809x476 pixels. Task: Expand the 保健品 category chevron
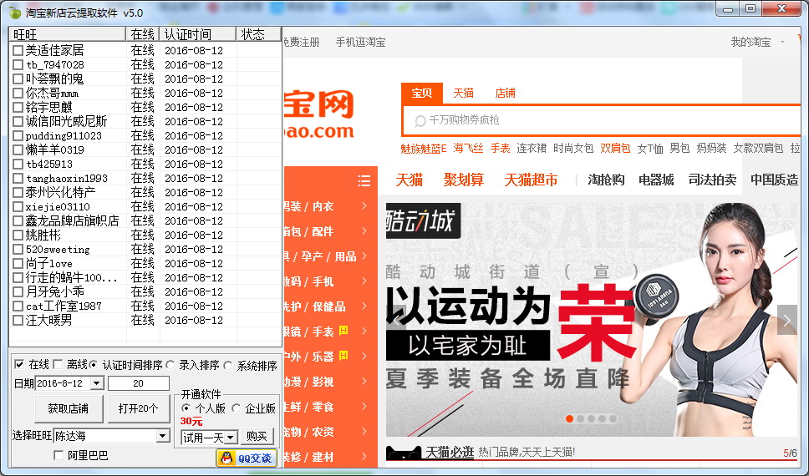tap(364, 306)
